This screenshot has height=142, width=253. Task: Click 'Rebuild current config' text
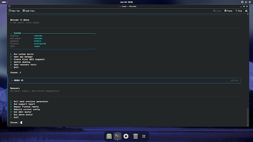point(27,109)
